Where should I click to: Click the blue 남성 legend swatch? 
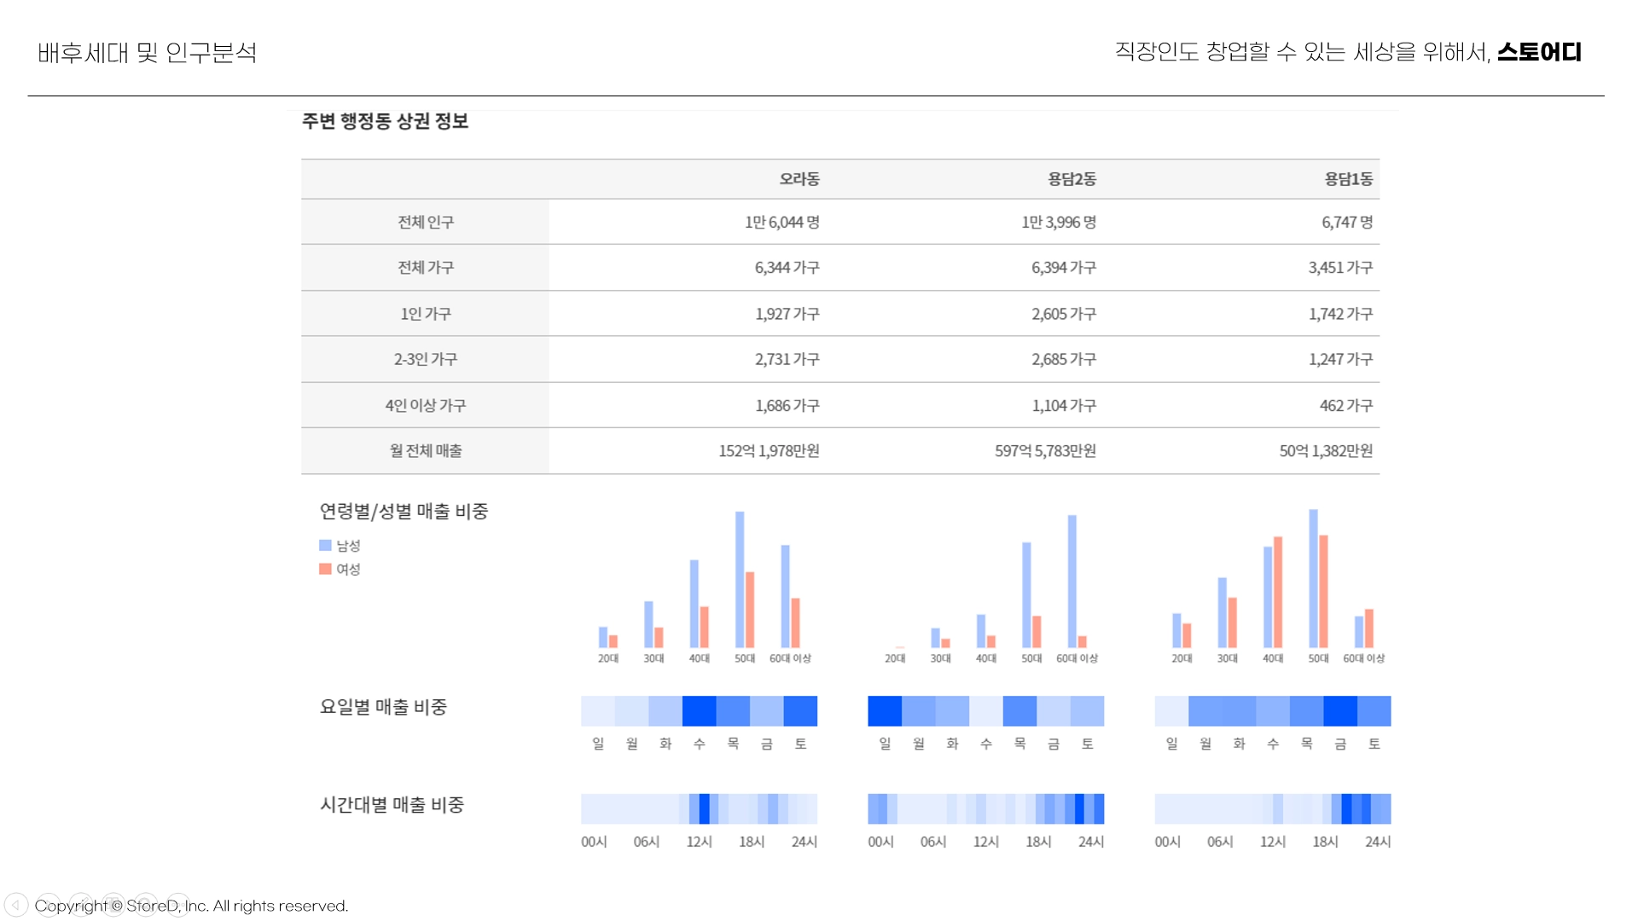325,545
